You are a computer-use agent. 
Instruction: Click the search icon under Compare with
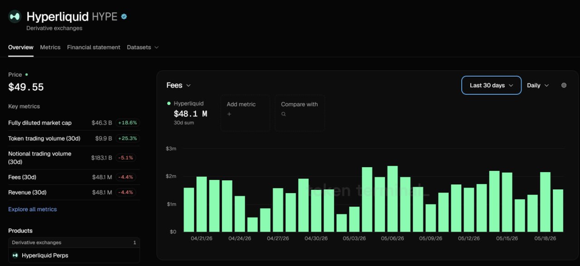point(284,114)
